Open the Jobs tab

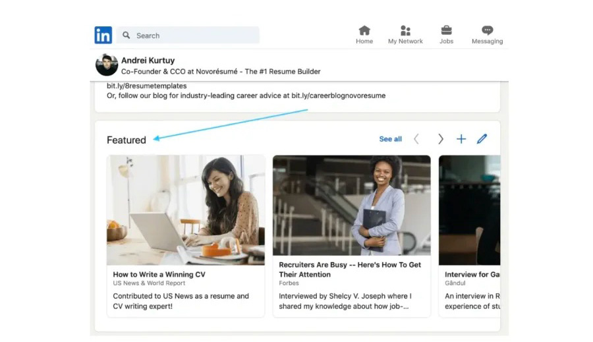pyautogui.click(x=446, y=35)
